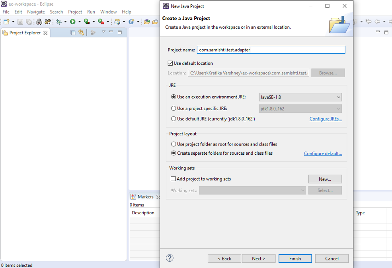Click the Open a Terminal/Print server icon
Image resolution: width=392 pixels, height=268 pixels.
pos(39,22)
